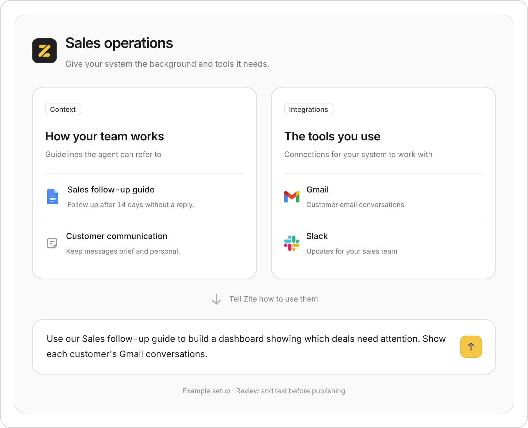Click the Slack logo icon
The image size is (528, 428).
click(292, 243)
